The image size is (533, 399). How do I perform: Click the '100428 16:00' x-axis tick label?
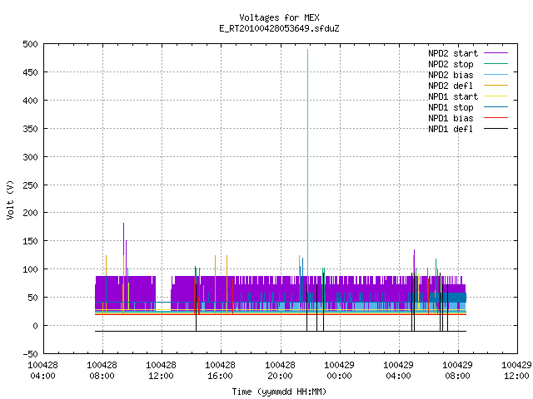[x=220, y=371]
